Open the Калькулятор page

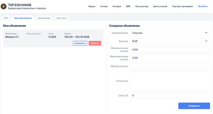142,6
